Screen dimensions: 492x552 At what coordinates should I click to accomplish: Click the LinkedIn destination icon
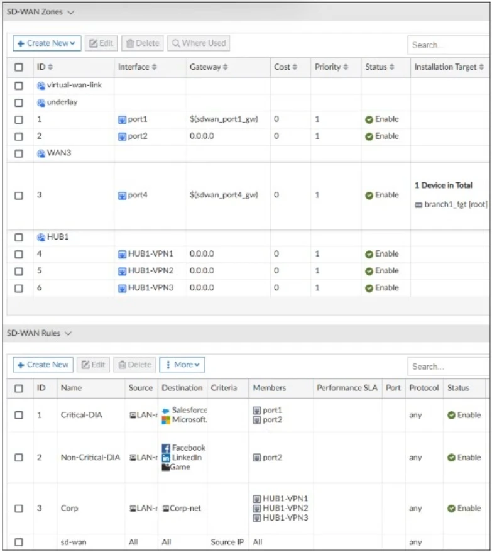166,458
